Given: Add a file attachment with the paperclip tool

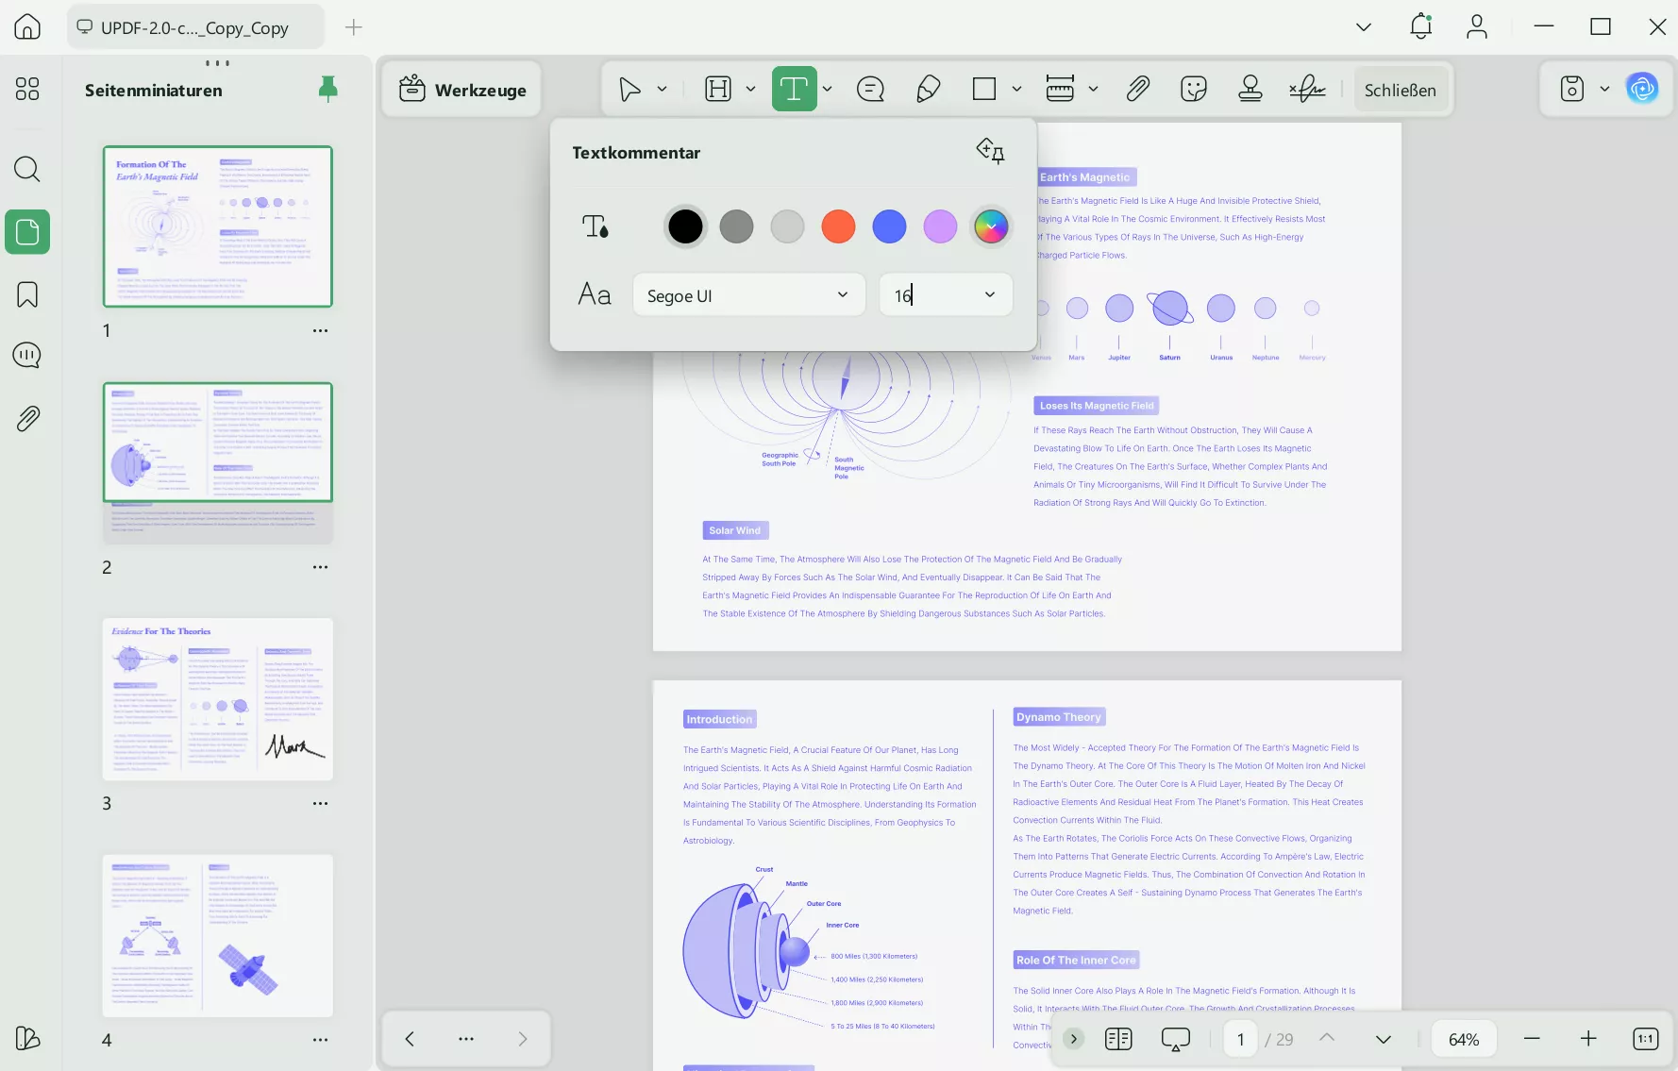Looking at the screenshot, I should (1137, 90).
